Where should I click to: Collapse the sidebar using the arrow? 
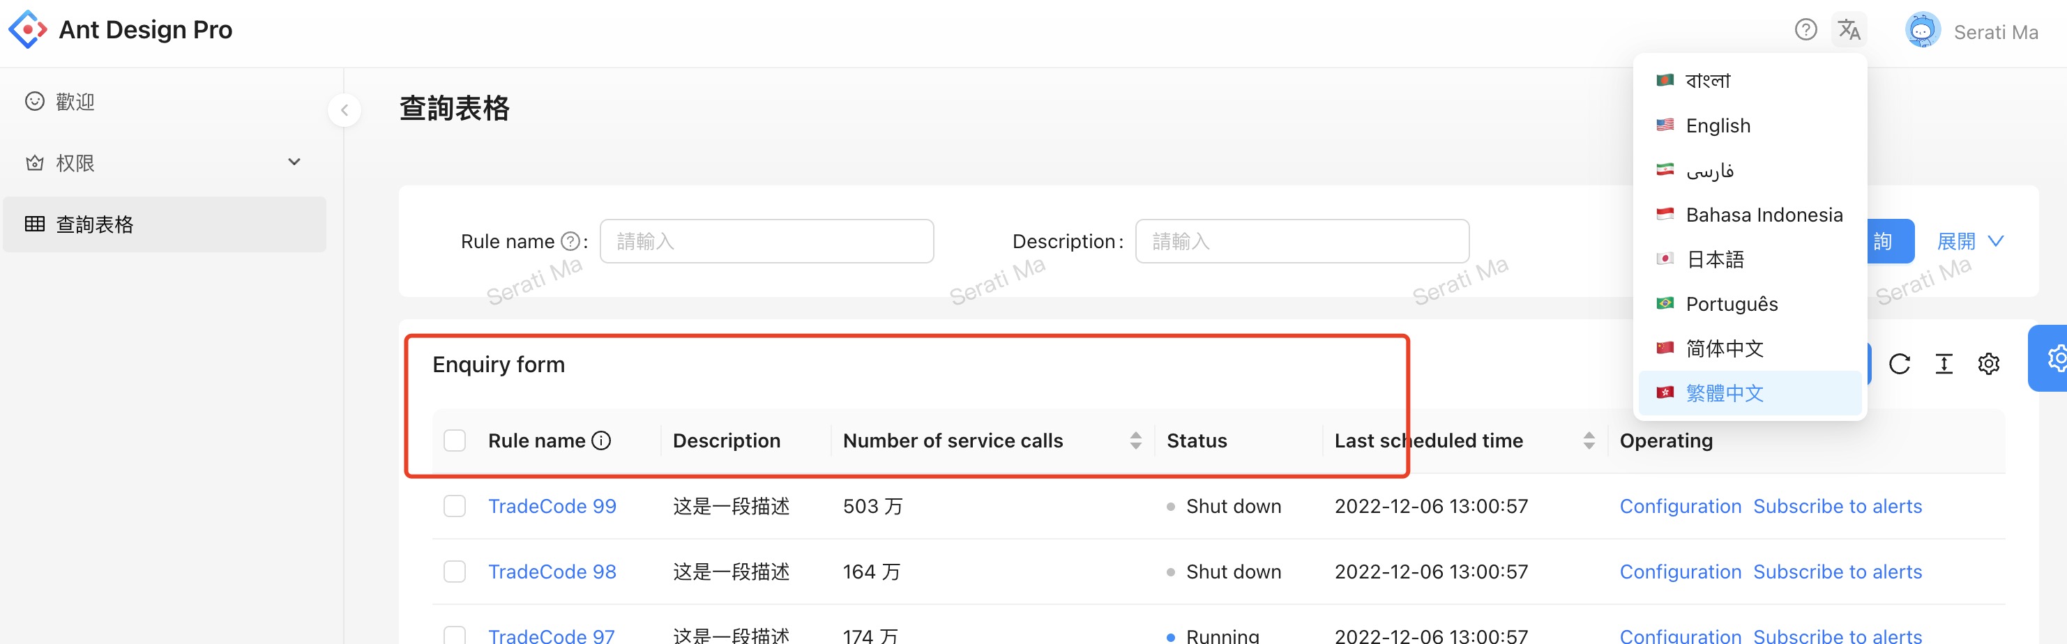(x=344, y=110)
